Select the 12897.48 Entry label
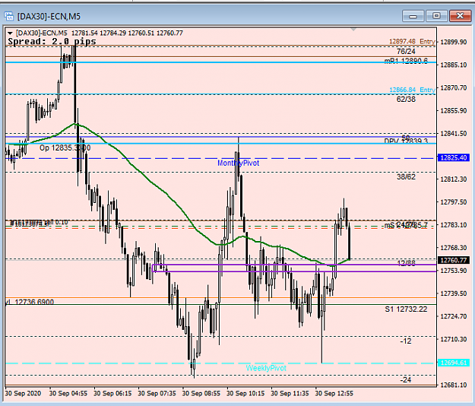 (x=412, y=42)
